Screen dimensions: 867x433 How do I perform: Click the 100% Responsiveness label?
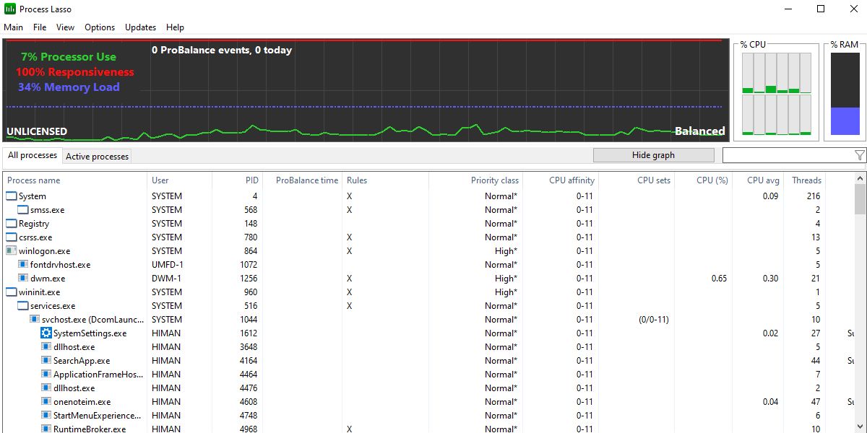pyautogui.click(x=75, y=72)
